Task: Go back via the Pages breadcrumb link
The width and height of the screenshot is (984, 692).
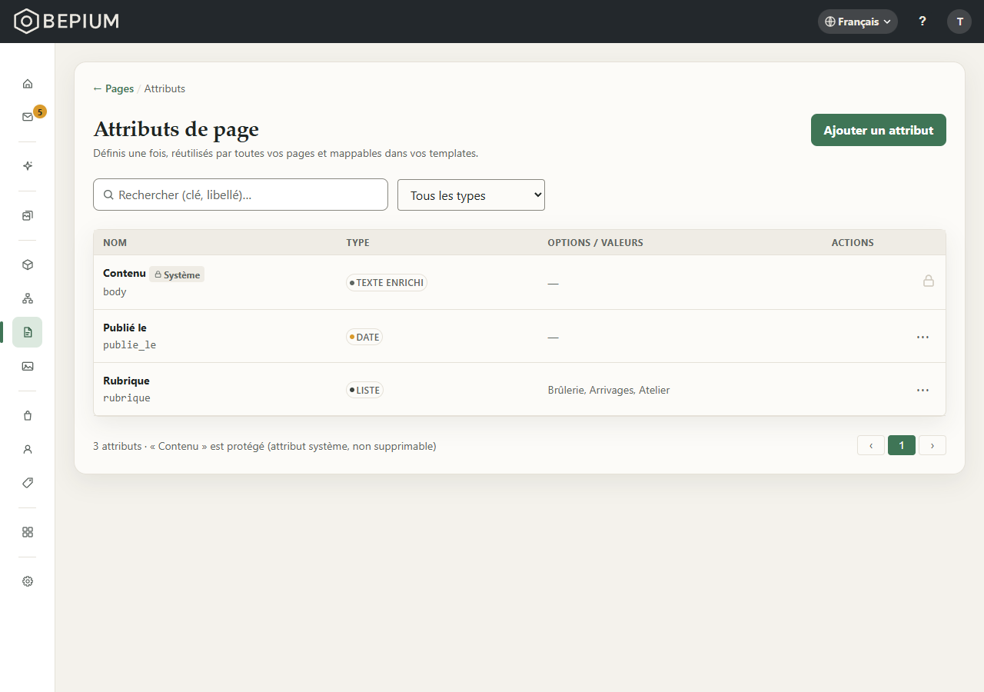Action: (114, 88)
